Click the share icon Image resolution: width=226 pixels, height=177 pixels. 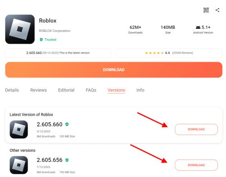217,10
